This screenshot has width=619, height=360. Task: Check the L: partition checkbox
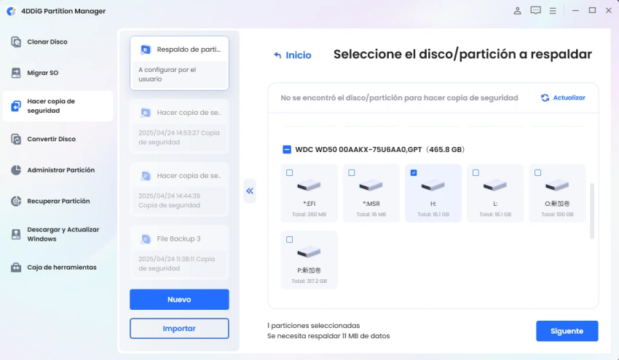(476, 172)
